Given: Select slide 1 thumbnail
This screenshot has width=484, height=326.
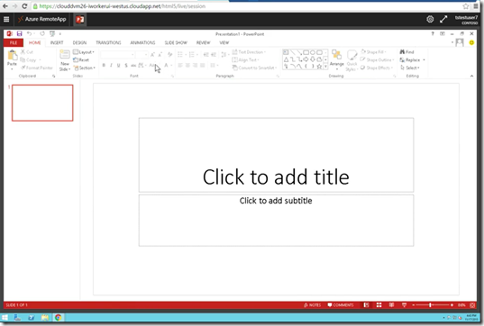Looking at the screenshot, I should (42, 103).
